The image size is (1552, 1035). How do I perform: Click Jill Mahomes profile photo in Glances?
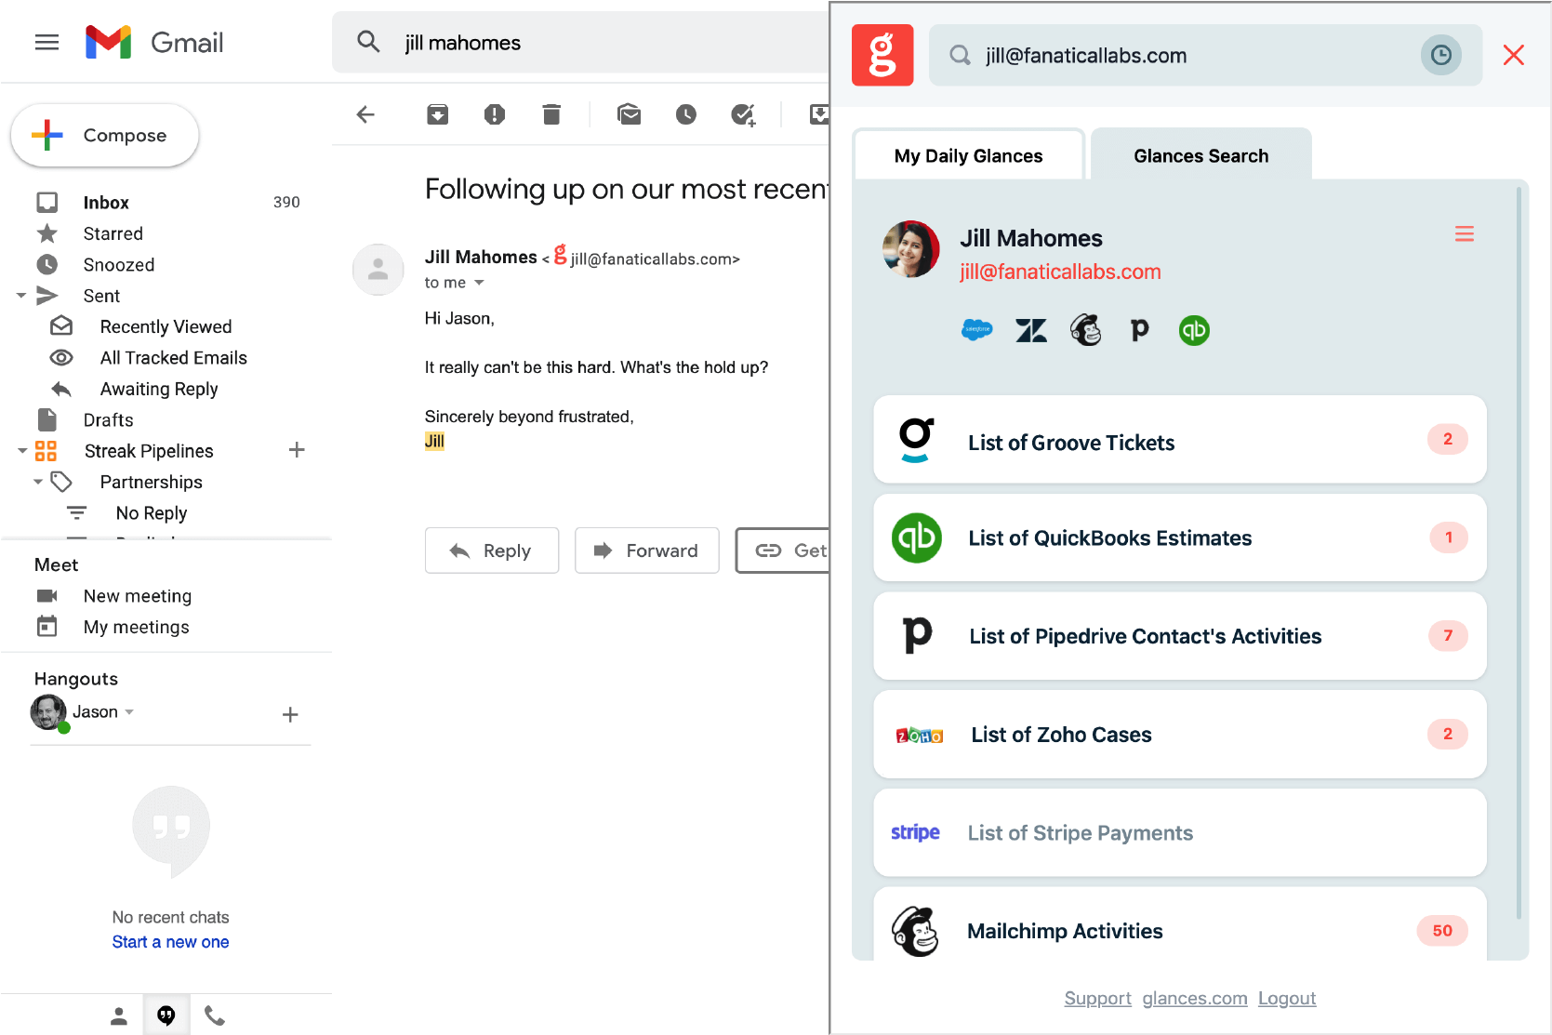(911, 249)
